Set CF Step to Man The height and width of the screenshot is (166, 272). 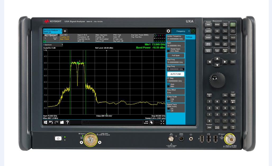[171, 86]
